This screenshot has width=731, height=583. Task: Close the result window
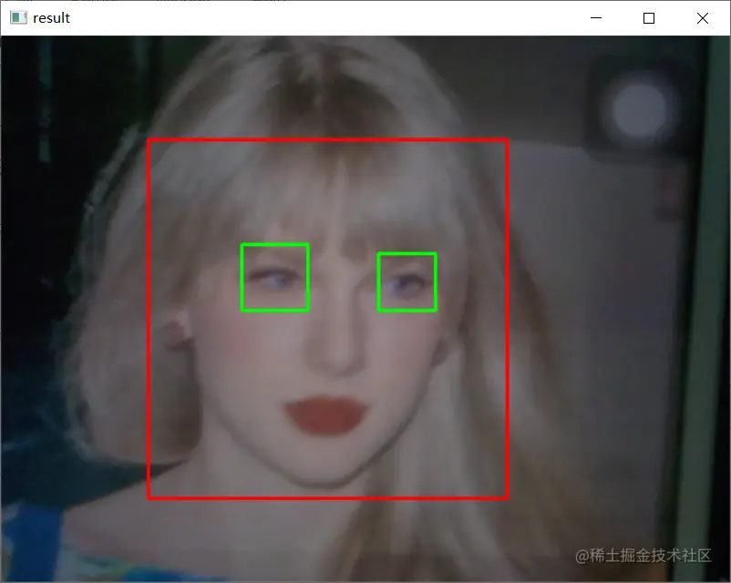(703, 17)
